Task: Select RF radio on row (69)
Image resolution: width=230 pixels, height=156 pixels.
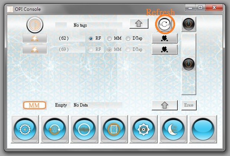Action: [x=91, y=50]
